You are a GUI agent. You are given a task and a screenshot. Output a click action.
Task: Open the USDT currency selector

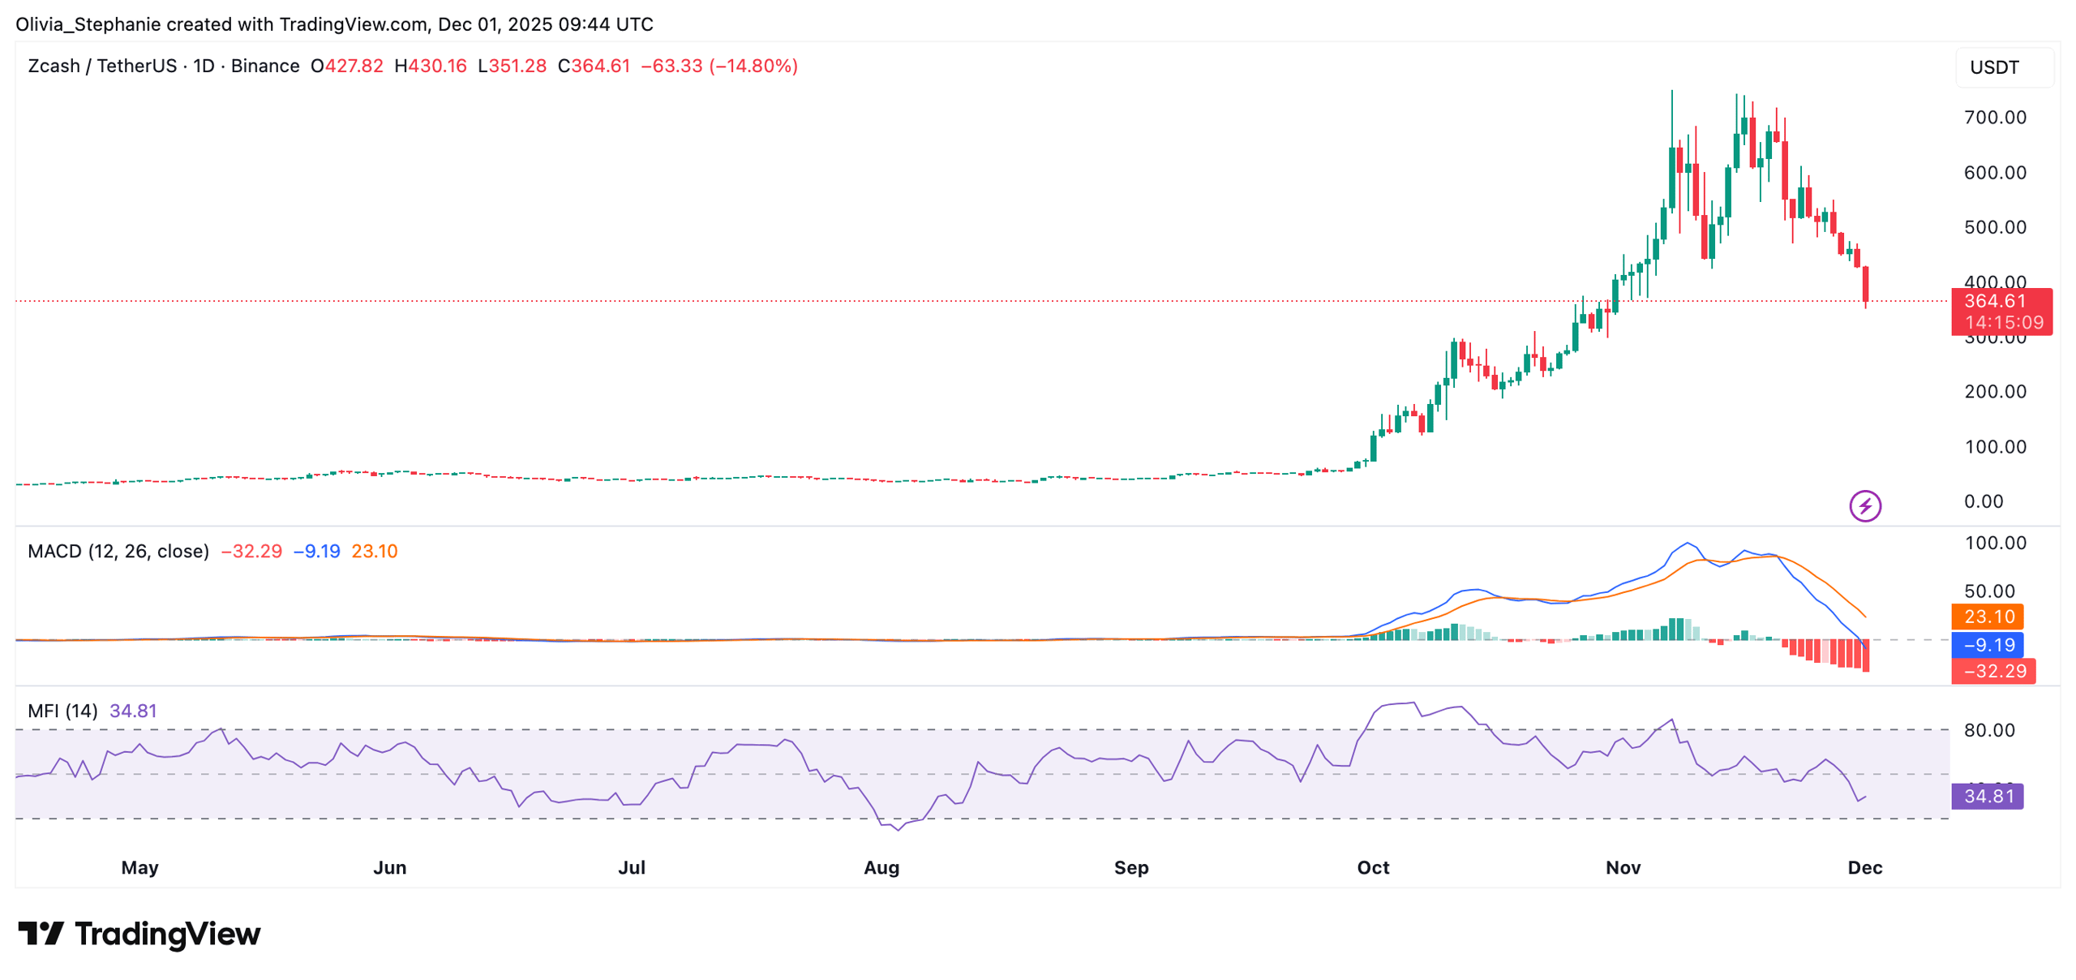tap(1995, 67)
